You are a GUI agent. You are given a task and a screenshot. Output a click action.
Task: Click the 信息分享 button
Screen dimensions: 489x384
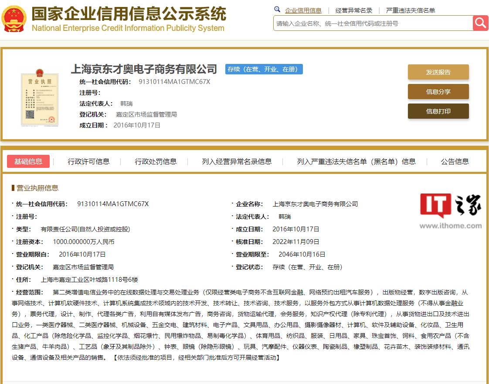pyautogui.click(x=438, y=92)
